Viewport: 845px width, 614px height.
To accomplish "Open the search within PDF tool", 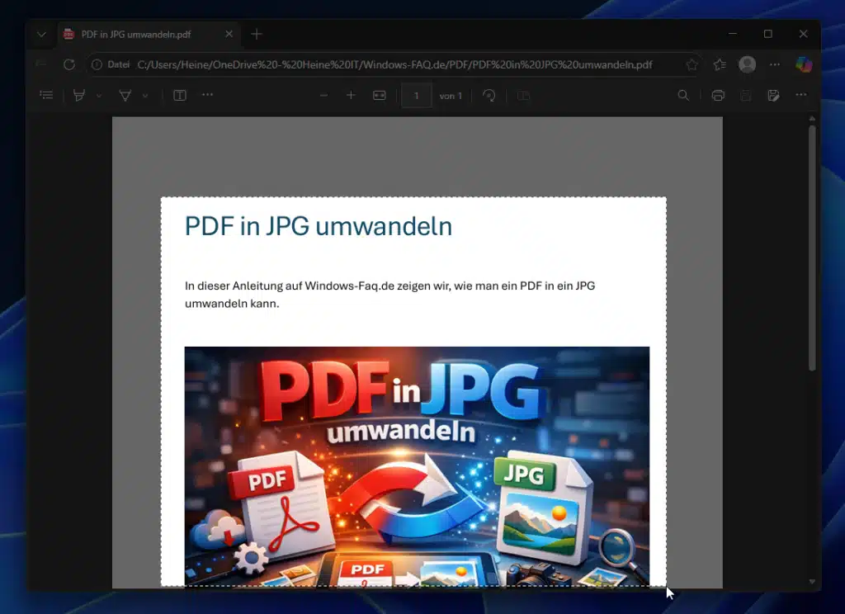I will [x=683, y=95].
